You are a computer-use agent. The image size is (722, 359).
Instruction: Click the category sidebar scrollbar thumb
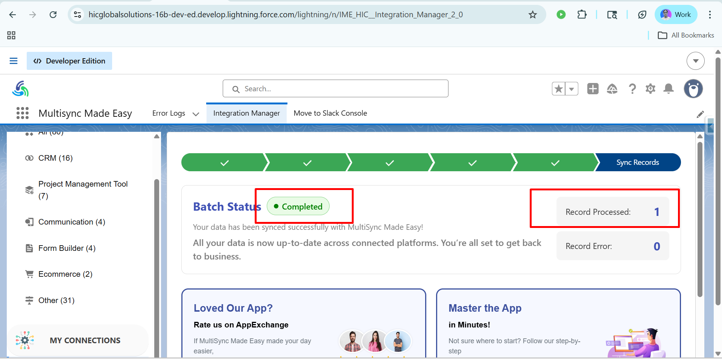[157, 267]
